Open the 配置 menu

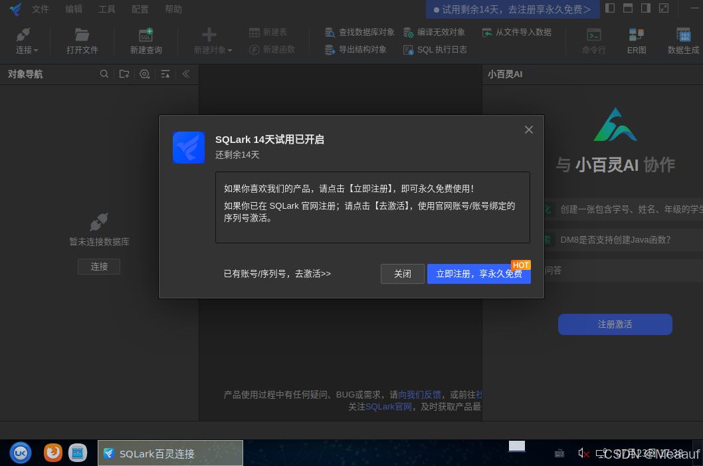tap(140, 9)
